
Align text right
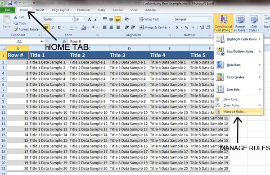[x=117, y=27]
